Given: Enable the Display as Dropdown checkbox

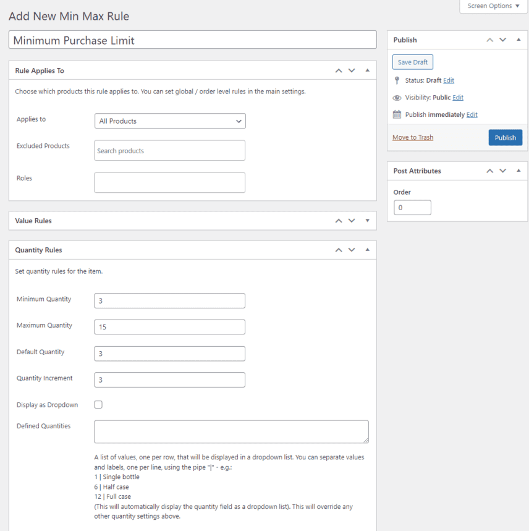Looking at the screenshot, I should pyautogui.click(x=98, y=403).
